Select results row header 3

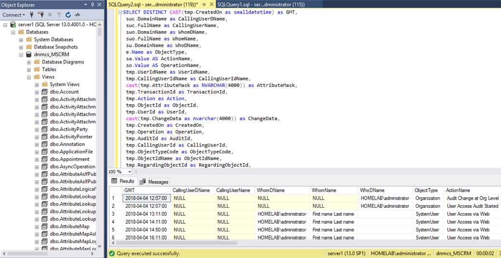[x=116, y=214]
